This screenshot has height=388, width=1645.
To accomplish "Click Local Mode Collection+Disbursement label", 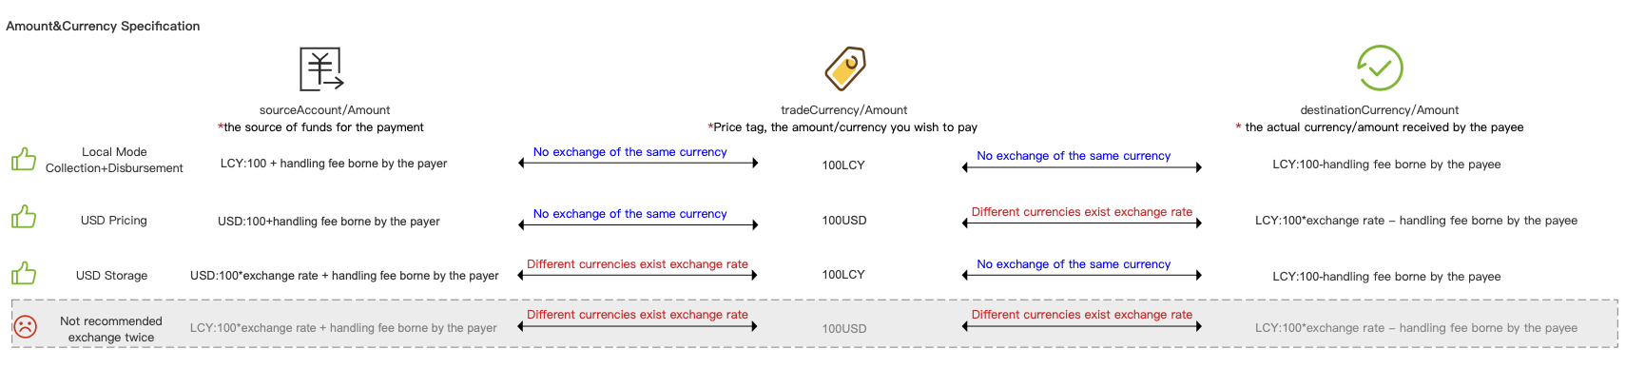I will pyautogui.click(x=114, y=160).
